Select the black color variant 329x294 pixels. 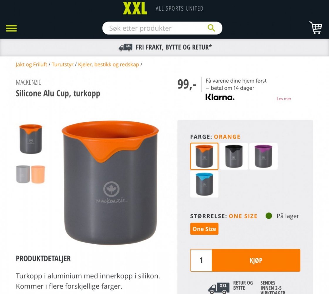[x=234, y=156]
